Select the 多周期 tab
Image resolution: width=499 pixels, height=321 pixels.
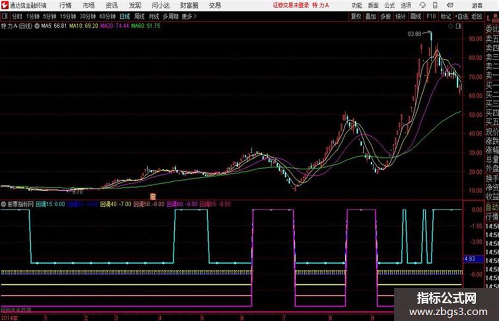point(171,16)
